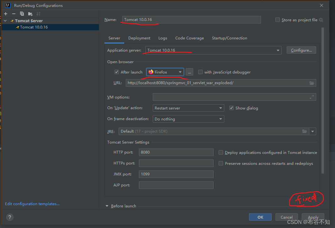The width and height of the screenshot is (335, 228).
Task: Click Name input field
Action: pyautogui.click(x=191, y=20)
